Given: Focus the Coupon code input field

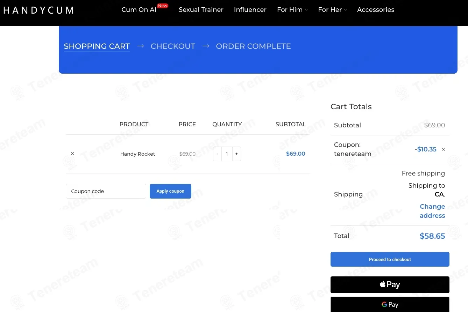Looking at the screenshot, I should pyautogui.click(x=106, y=191).
